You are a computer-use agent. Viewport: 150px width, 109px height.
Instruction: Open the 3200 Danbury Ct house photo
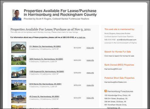[x=19, y=60]
